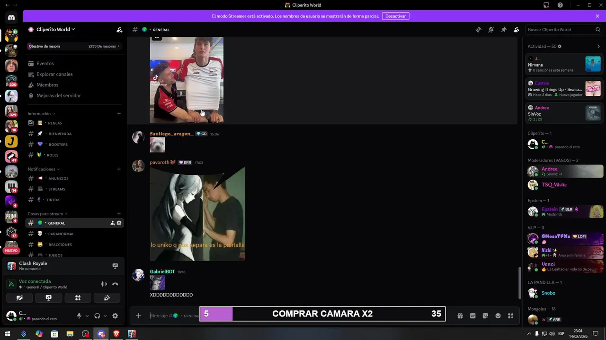This screenshot has height=340, width=606.
Task: Click Desactivar streamer mode button
Action: point(395,16)
